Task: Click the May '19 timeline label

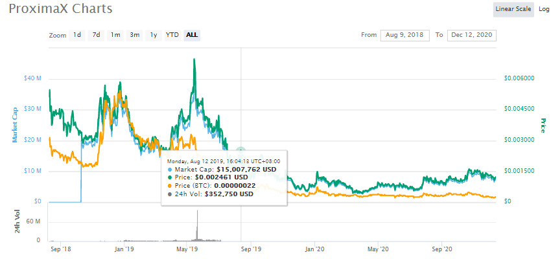Action: (188, 249)
